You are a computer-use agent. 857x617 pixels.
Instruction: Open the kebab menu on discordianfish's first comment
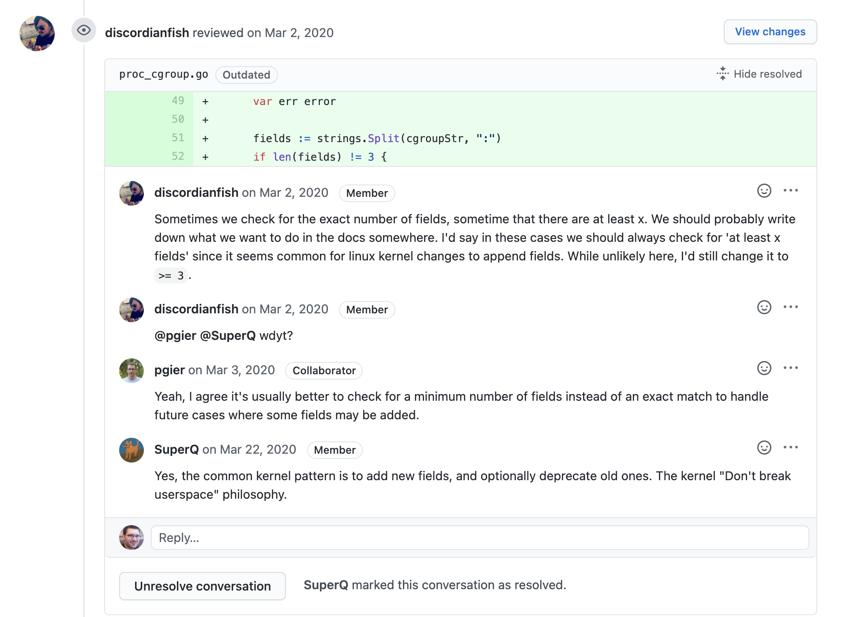[x=791, y=190]
